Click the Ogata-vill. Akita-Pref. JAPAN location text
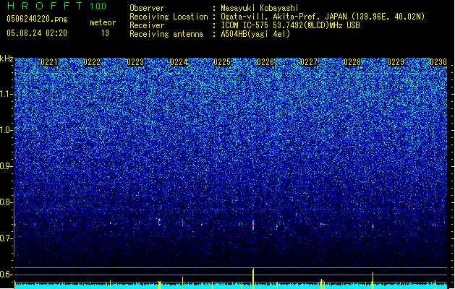The height and width of the screenshot is (289, 455). pos(323,17)
